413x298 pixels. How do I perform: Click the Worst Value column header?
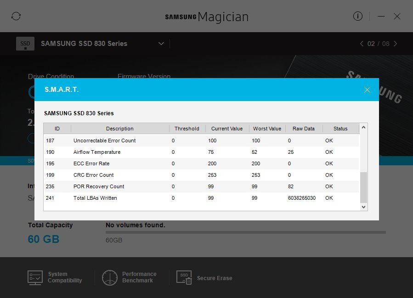pos(267,129)
